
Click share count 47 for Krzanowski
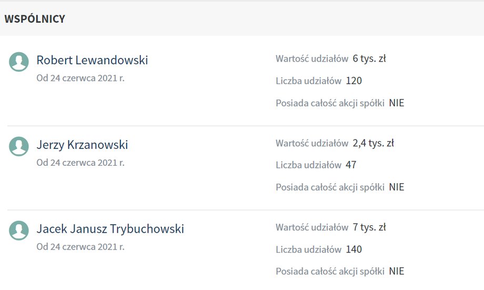351,165
